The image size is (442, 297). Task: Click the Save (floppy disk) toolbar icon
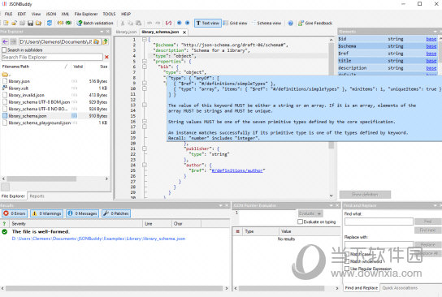[x=30, y=23]
